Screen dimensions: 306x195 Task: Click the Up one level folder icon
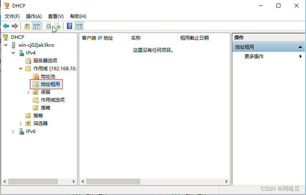27,26
